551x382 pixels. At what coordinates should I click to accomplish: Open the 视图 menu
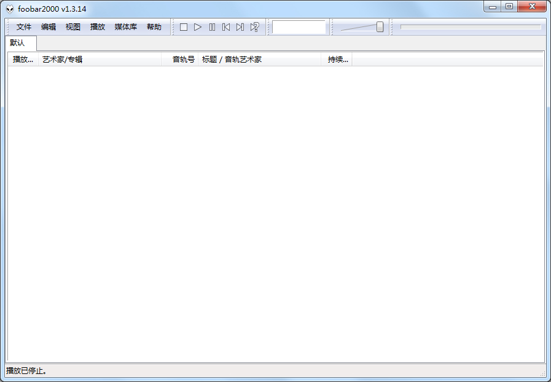(73, 27)
